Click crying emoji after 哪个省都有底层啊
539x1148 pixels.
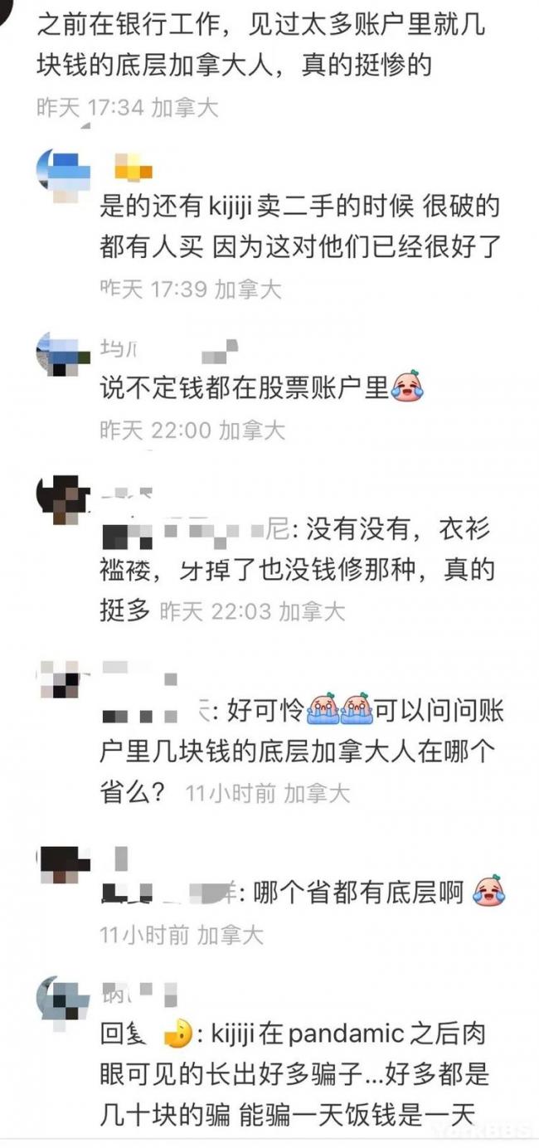[x=488, y=892]
